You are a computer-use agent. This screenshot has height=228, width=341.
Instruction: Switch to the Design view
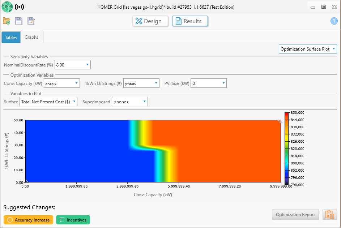click(150, 21)
